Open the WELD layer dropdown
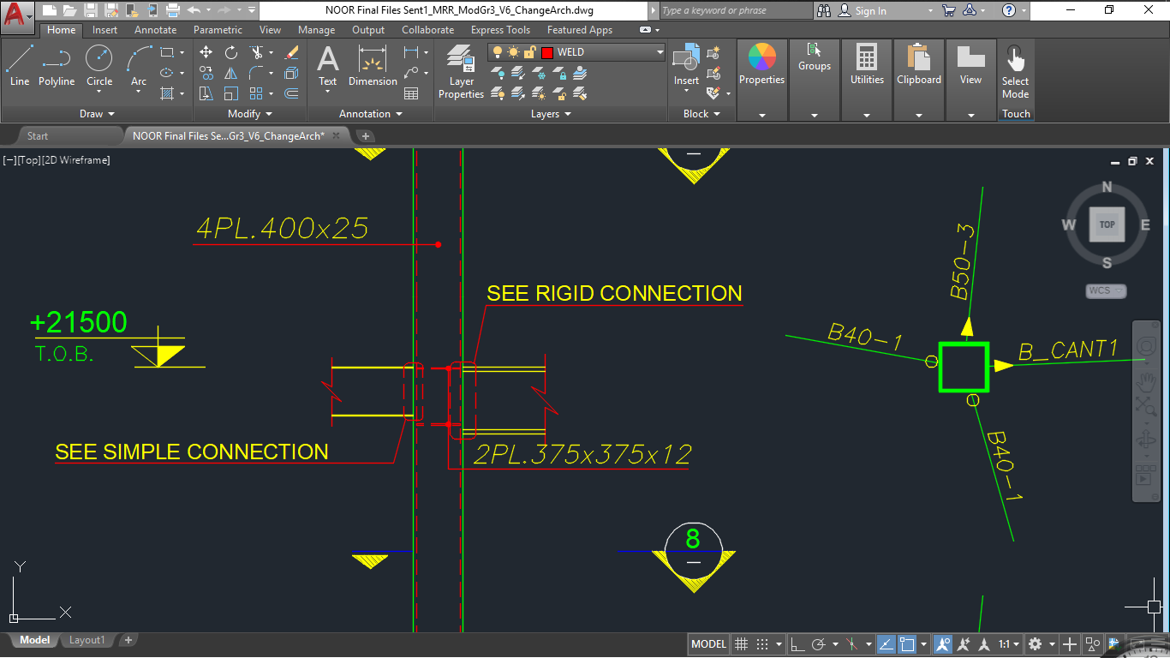This screenshot has height=658, width=1170. pyautogui.click(x=660, y=52)
